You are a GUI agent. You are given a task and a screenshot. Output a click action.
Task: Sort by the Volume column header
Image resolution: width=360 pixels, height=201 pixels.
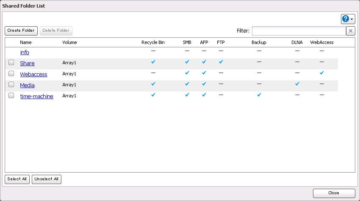69,42
